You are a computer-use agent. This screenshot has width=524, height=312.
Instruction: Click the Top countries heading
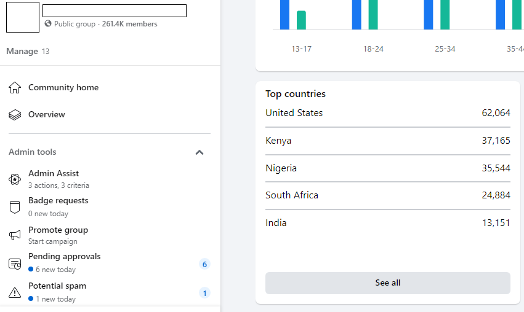point(296,94)
